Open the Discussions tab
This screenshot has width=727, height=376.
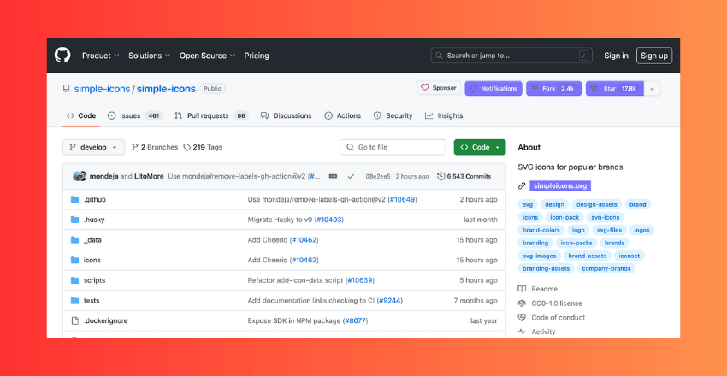[x=286, y=115]
